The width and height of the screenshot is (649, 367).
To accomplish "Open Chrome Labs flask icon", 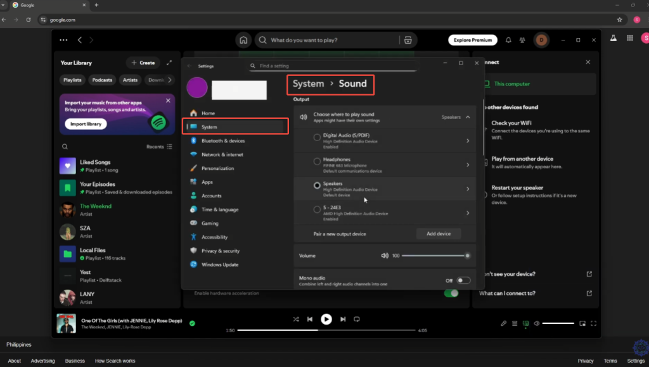I will point(614,38).
